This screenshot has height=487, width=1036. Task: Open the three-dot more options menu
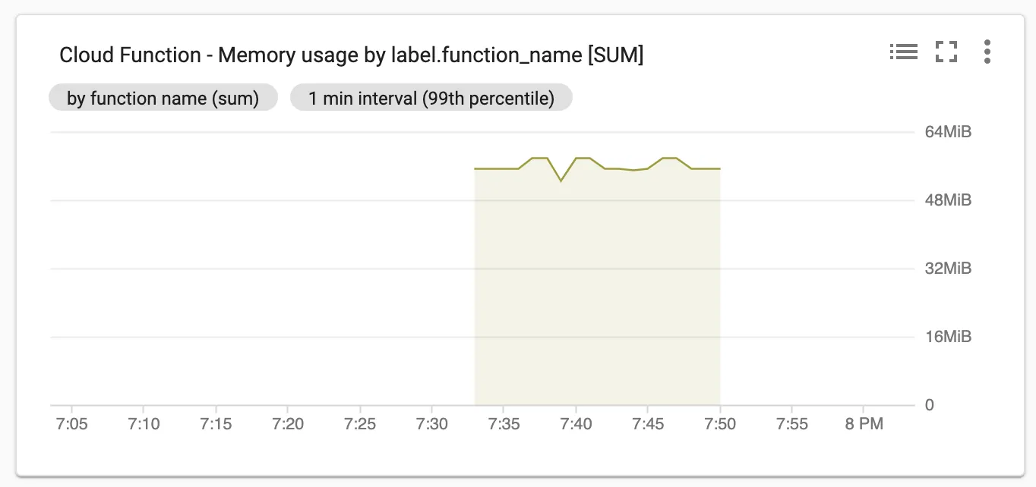pos(987,52)
